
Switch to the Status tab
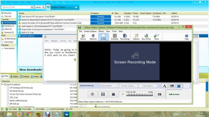point(14,76)
